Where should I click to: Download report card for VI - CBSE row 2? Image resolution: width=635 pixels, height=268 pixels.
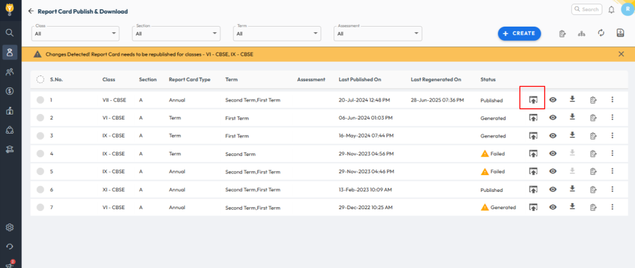click(572, 118)
